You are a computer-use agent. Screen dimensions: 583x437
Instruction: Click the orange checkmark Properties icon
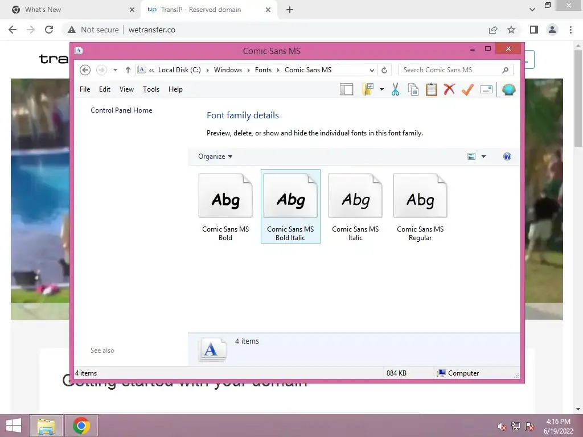click(468, 89)
